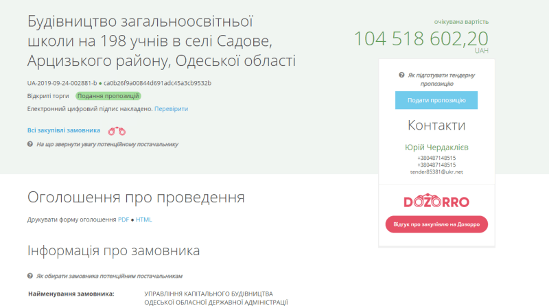The height and width of the screenshot is (308, 549).
Task: Click the 'Відкриті торги' procedure type text
Action: (48, 96)
